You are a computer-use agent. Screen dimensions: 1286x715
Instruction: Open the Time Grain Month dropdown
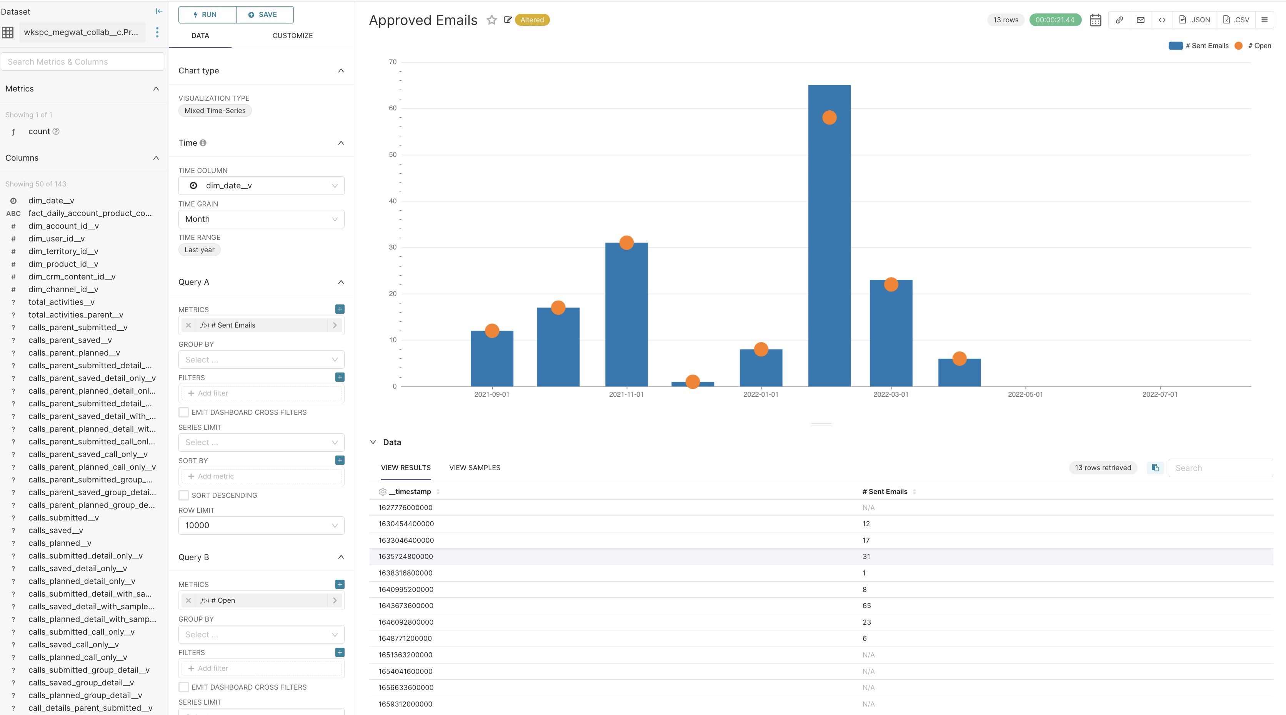coord(261,219)
